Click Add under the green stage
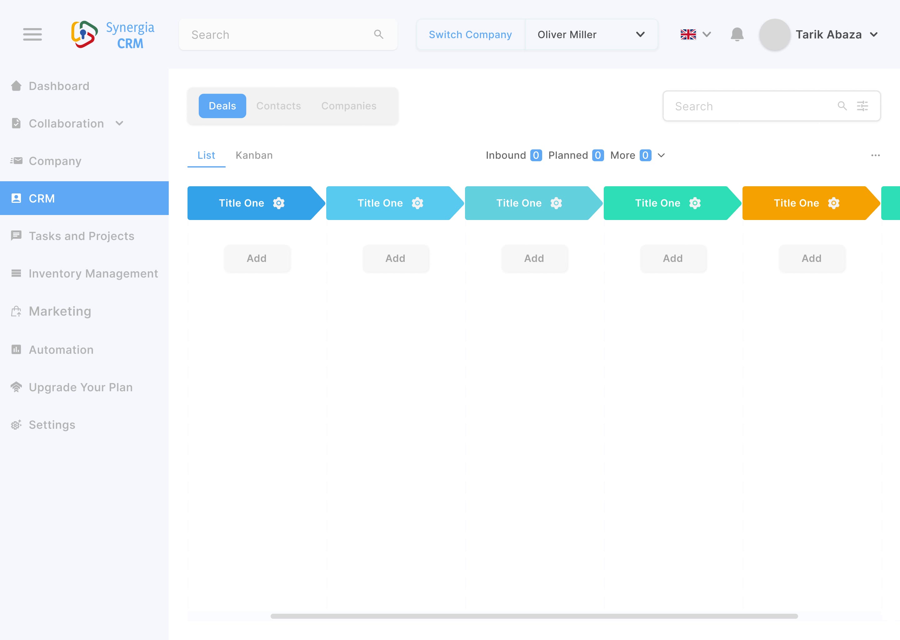This screenshot has width=900, height=640. point(672,258)
